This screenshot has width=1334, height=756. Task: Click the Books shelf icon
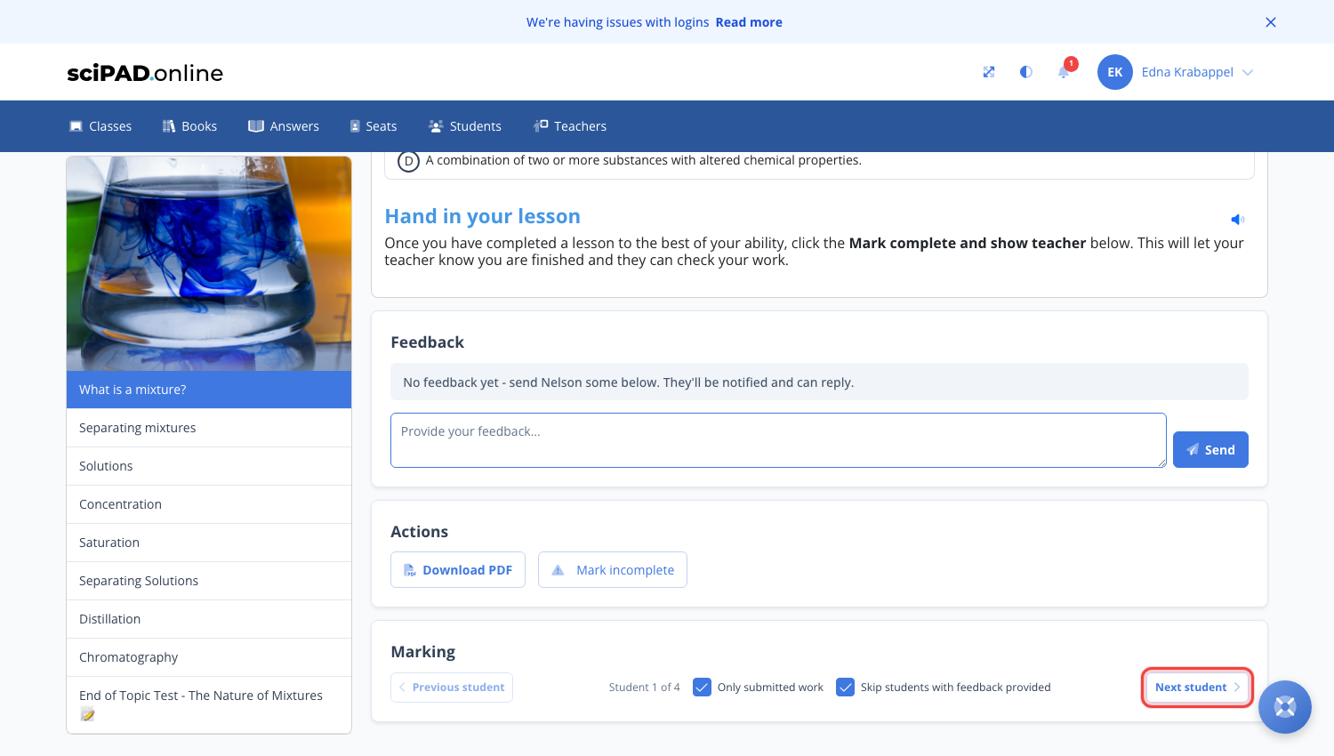point(169,126)
